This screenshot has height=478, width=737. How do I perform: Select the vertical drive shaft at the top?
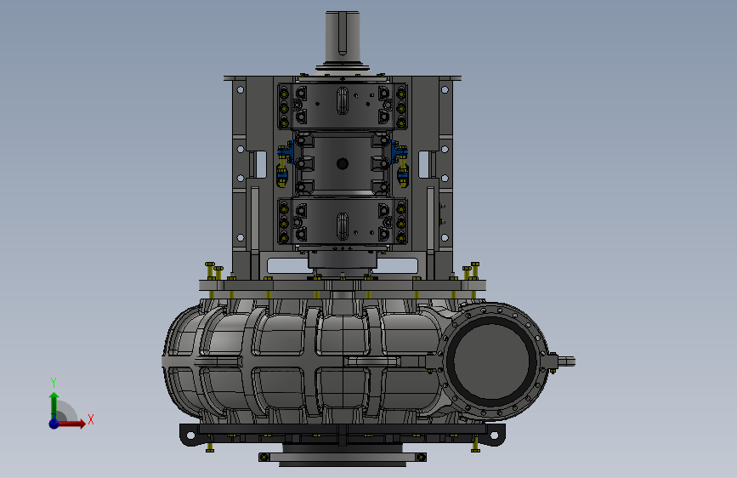pos(343,37)
